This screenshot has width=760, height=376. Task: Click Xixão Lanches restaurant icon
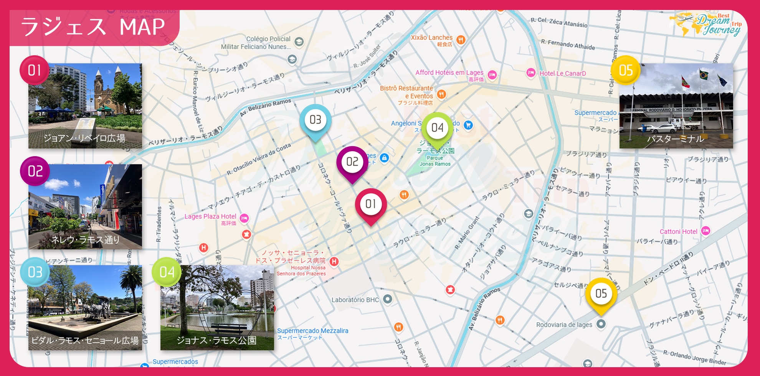(461, 39)
